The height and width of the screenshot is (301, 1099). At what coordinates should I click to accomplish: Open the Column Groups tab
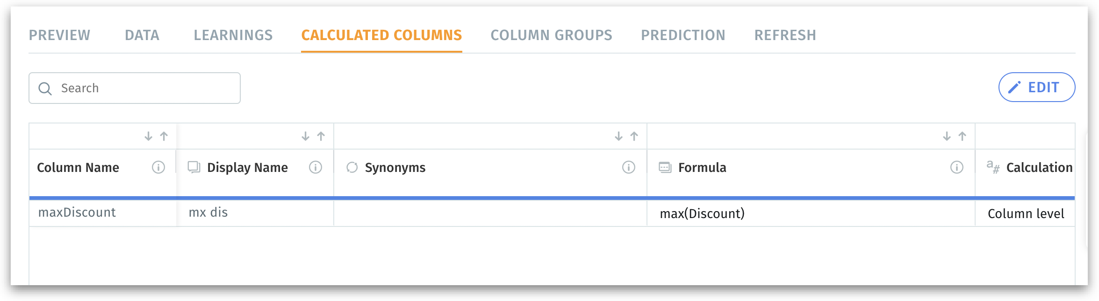551,35
